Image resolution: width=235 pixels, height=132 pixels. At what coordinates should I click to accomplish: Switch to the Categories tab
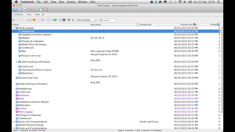[18, 14]
